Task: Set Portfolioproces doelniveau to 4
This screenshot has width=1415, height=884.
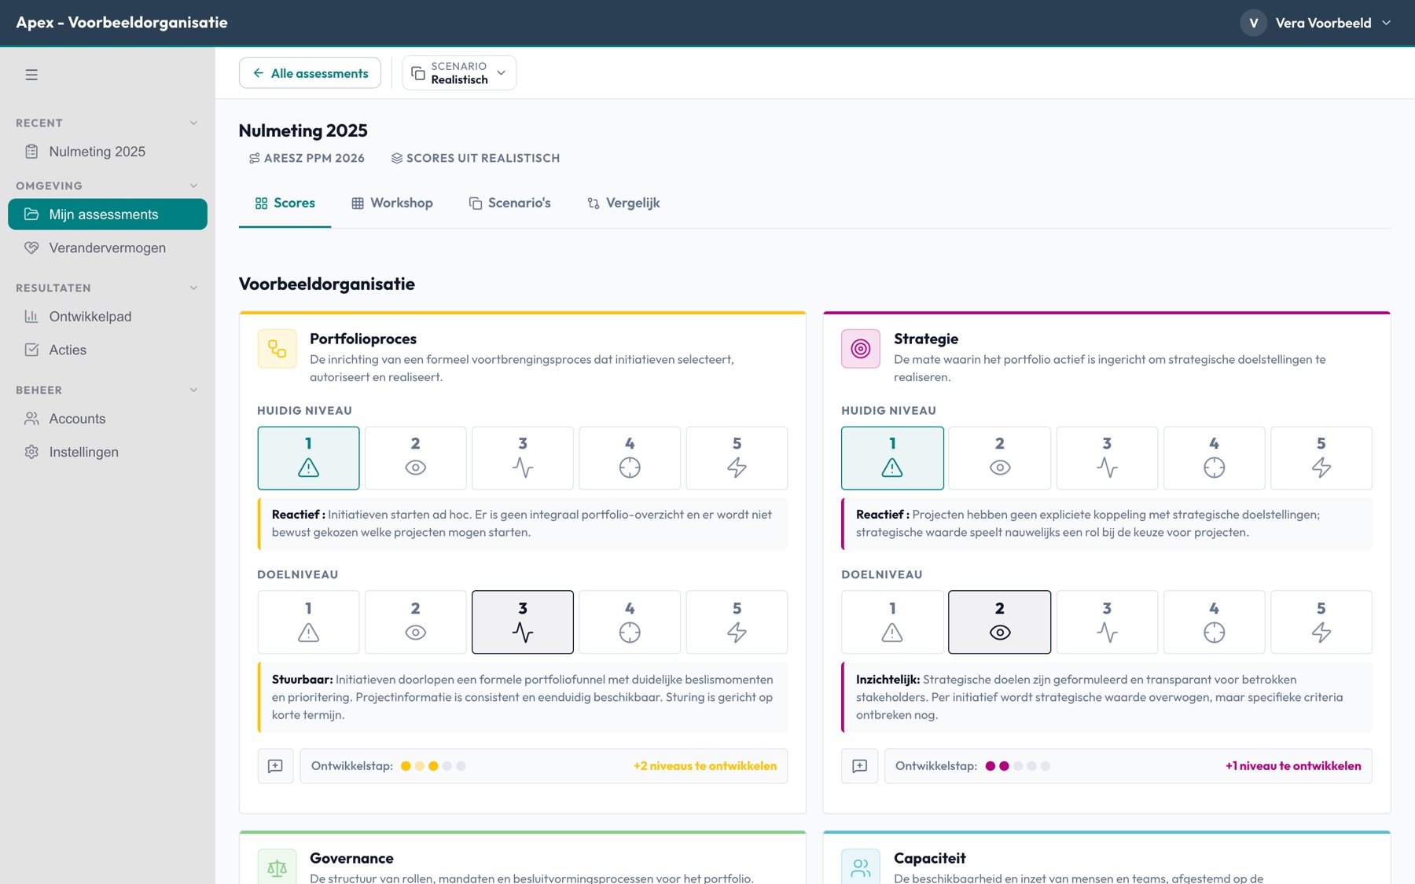Action: coord(630,622)
